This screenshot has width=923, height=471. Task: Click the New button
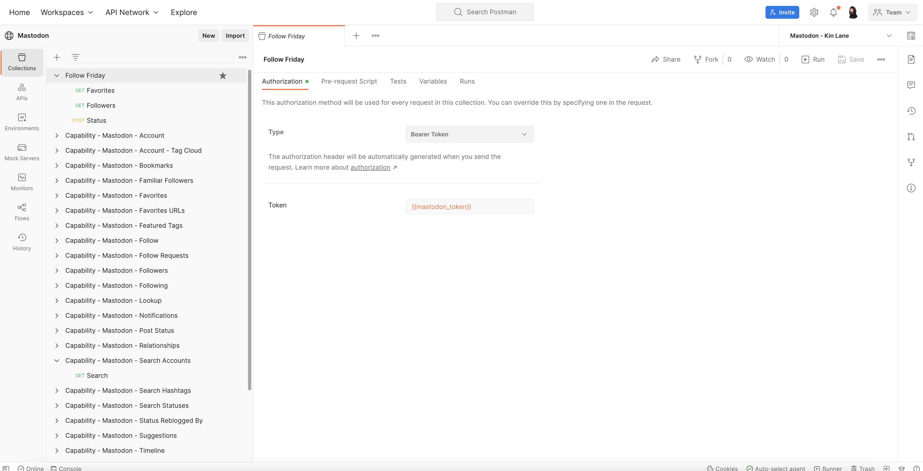(x=209, y=35)
